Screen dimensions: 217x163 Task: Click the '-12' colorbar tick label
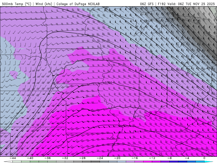click(152, 158)
